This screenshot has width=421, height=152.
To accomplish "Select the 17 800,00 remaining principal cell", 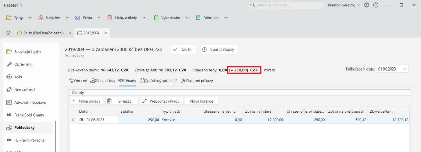I will click(x=264, y=120).
